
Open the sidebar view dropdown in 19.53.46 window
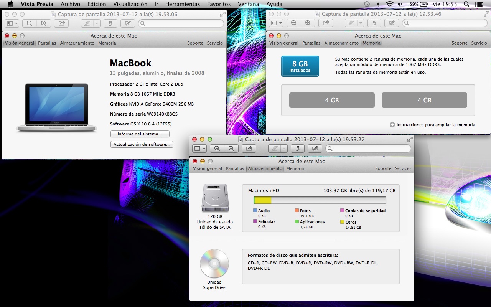tap(275, 23)
